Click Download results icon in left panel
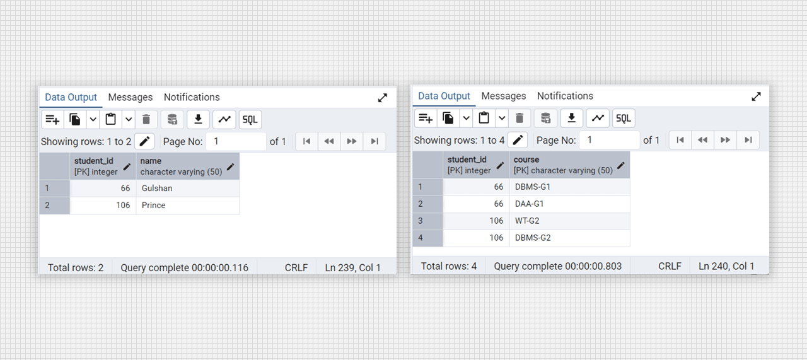The image size is (807, 360). pos(198,119)
